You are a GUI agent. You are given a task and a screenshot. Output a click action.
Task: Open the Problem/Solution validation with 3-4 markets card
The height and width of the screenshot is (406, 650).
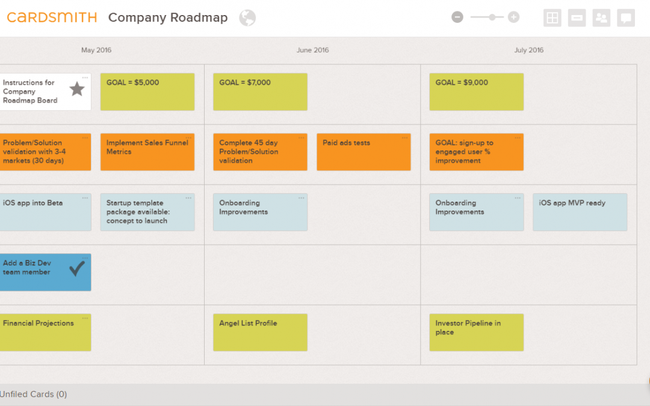(x=45, y=152)
